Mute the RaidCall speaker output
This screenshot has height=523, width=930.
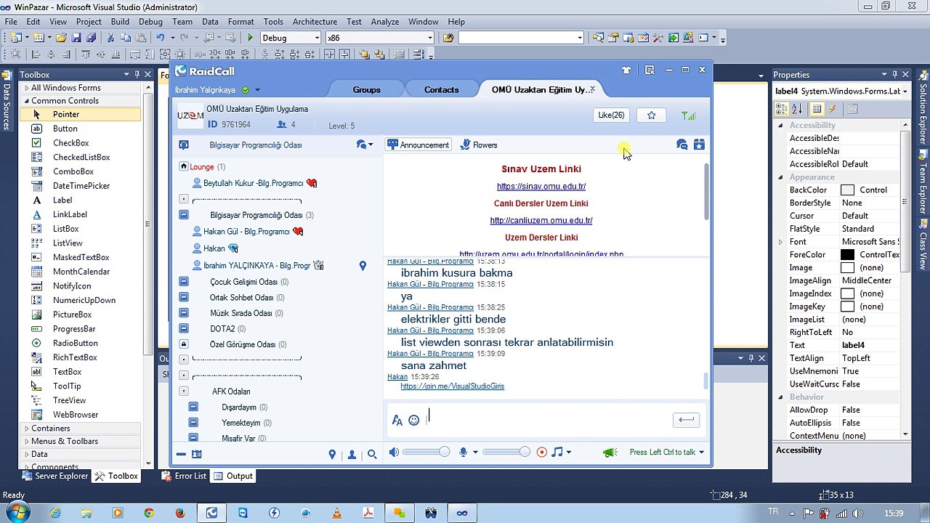click(x=394, y=452)
